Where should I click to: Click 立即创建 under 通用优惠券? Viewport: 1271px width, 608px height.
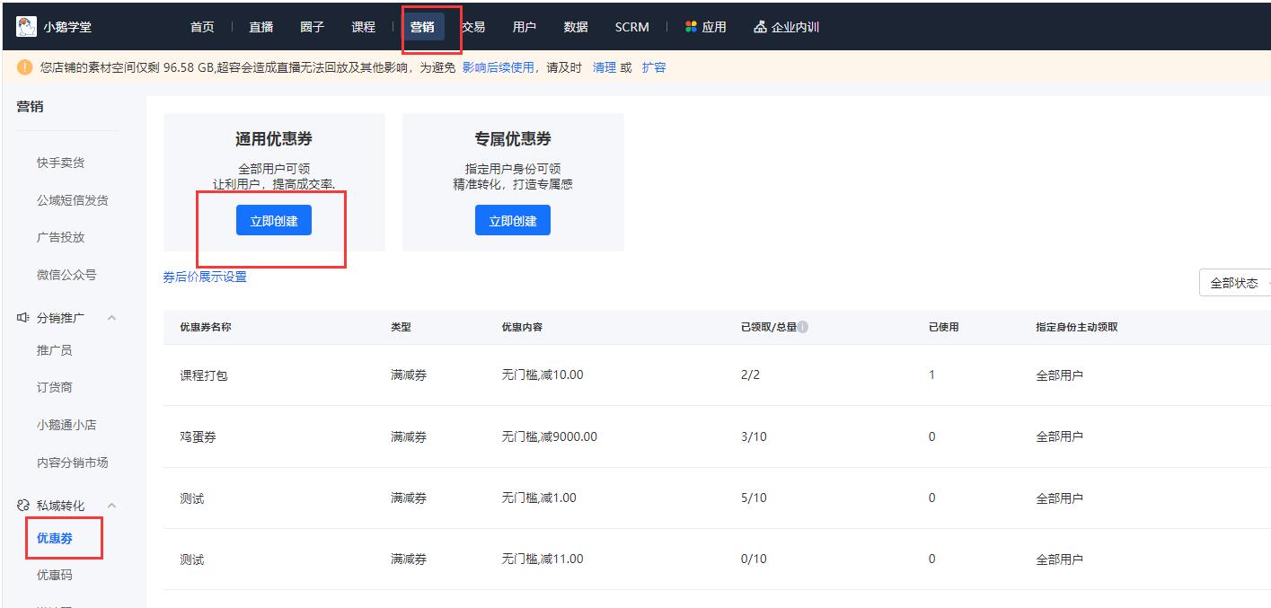click(x=273, y=219)
